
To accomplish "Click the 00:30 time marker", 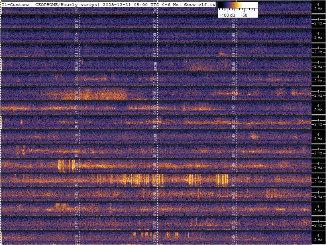I will pyautogui.click(x=155, y=66).
